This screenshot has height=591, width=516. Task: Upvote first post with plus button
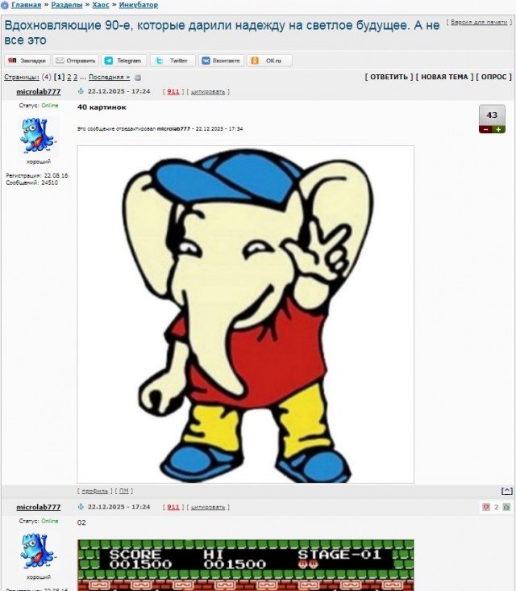pyautogui.click(x=499, y=129)
